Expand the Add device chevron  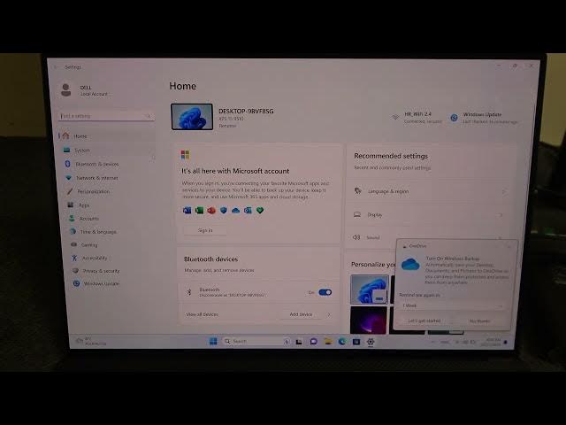pyautogui.click(x=329, y=314)
